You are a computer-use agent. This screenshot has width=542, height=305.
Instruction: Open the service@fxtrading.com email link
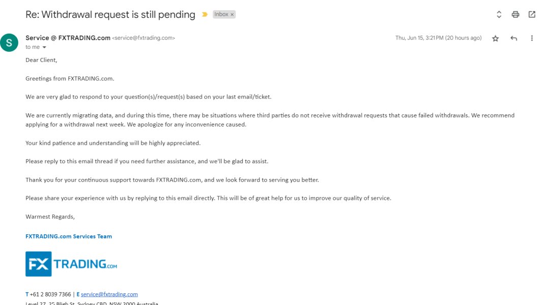109,294
